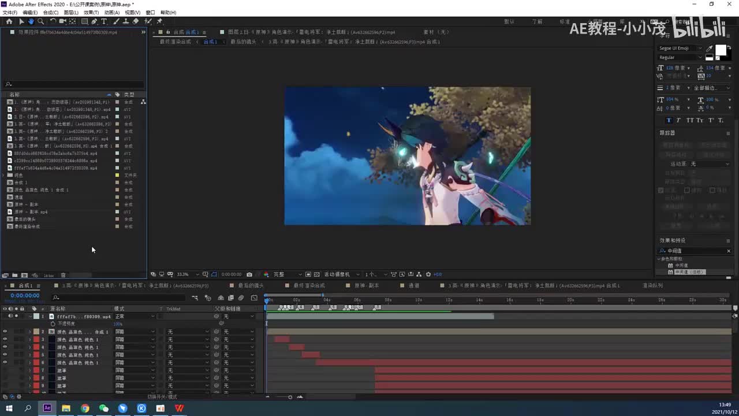Viewport: 739px width, 416px height.
Task: Toggle the opacity stopwatch for layer 1
Action: tap(53, 324)
